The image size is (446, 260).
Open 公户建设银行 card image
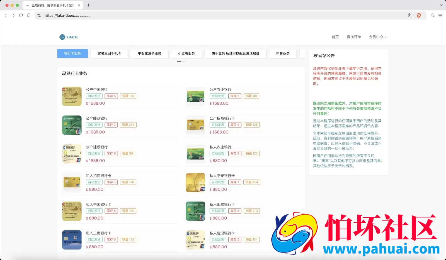pyautogui.click(x=72, y=154)
